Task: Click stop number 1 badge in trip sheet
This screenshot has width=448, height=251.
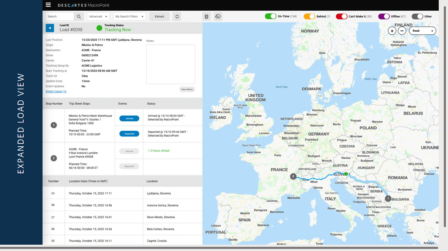Action: coord(54,125)
